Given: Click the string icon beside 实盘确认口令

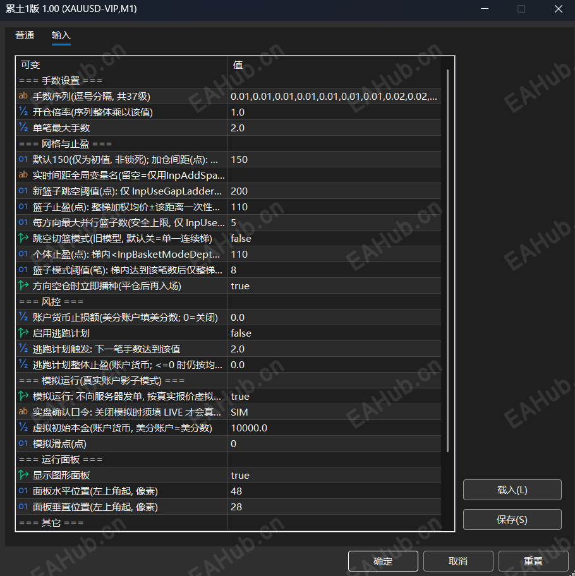Looking at the screenshot, I should (23, 412).
